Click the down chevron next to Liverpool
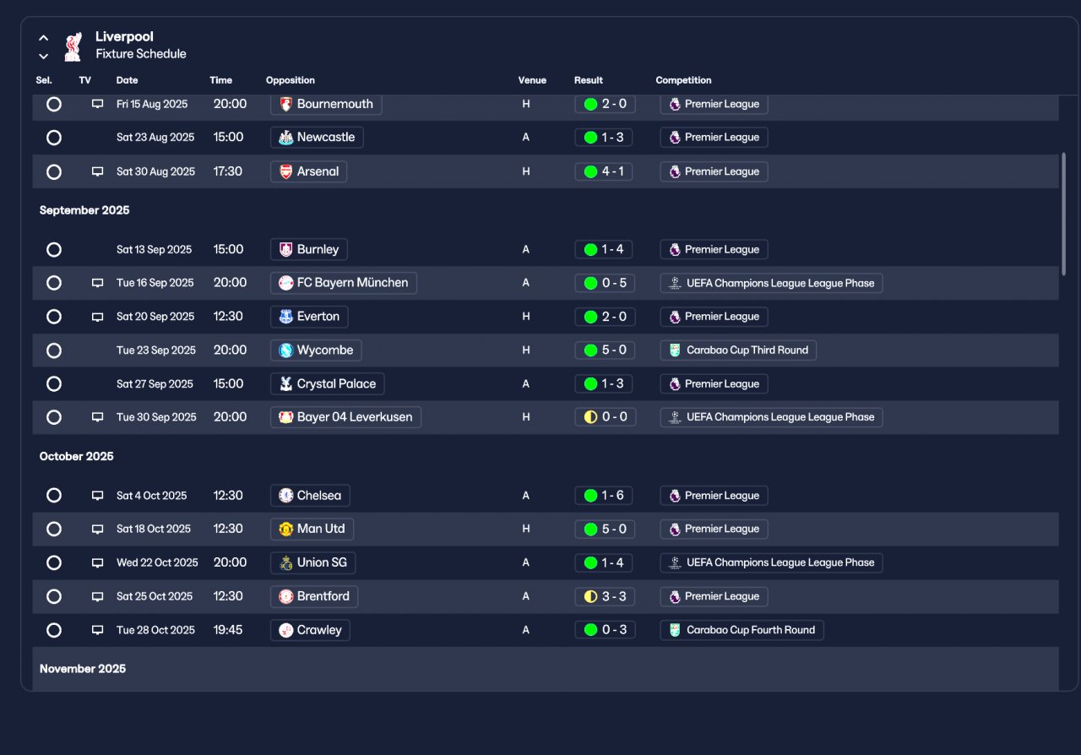The height and width of the screenshot is (755, 1081). [44, 57]
